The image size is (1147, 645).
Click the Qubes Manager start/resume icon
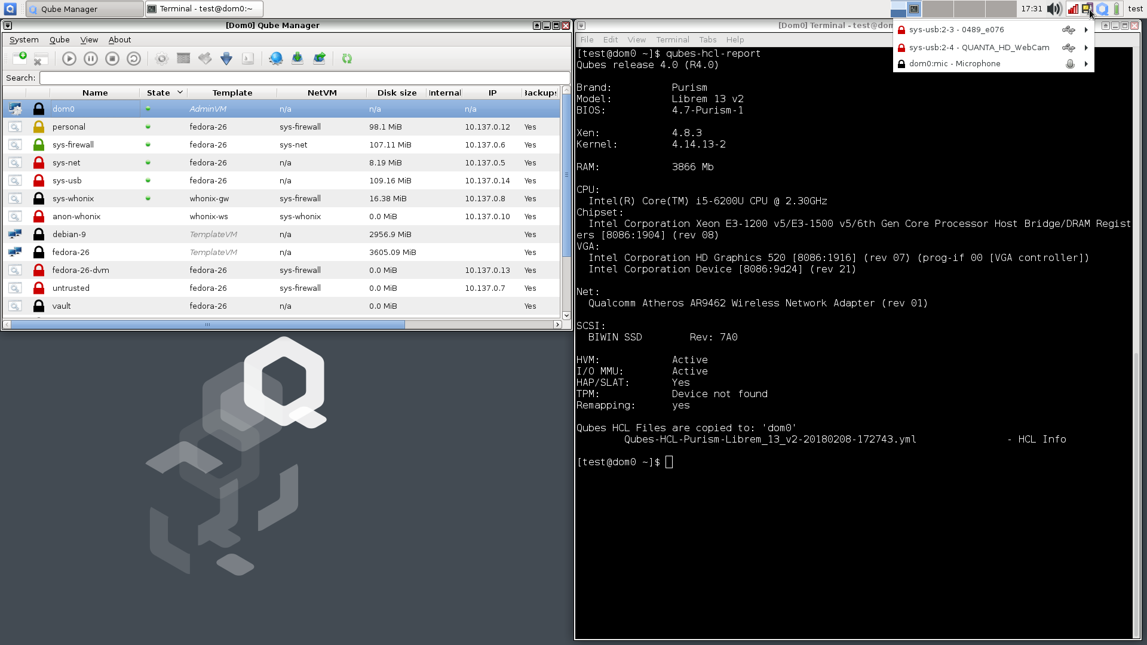pyautogui.click(x=69, y=59)
